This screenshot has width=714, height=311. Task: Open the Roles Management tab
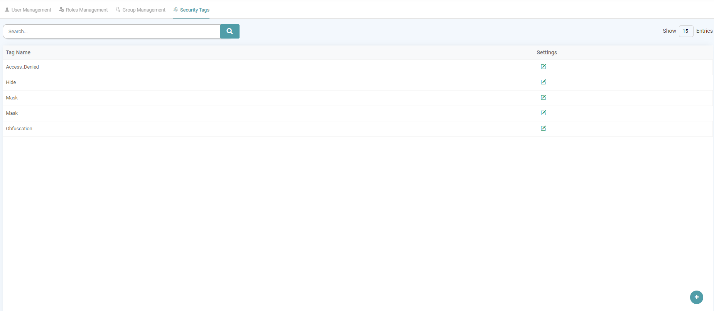pos(86,10)
